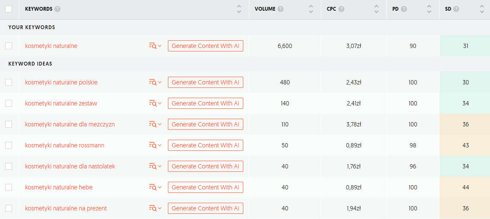
Task: Open help icon next to CPC header
Action: pyautogui.click(x=341, y=9)
